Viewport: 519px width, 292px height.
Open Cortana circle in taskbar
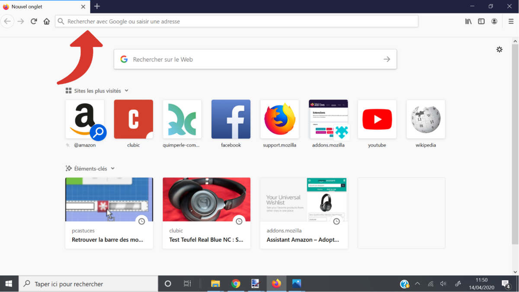coord(168,284)
